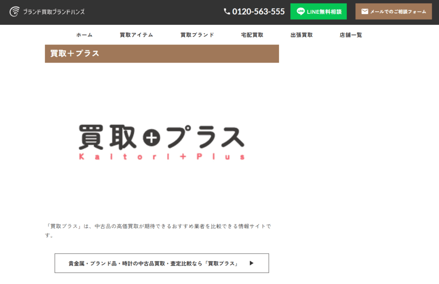
Task: Follow the 貴金属・ブランド品・時計の中古品買取 link
Action: click(x=162, y=263)
